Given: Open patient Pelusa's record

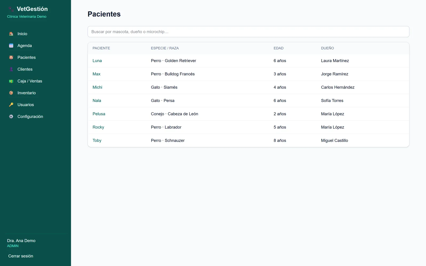Looking at the screenshot, I should (x=99, y=114).
